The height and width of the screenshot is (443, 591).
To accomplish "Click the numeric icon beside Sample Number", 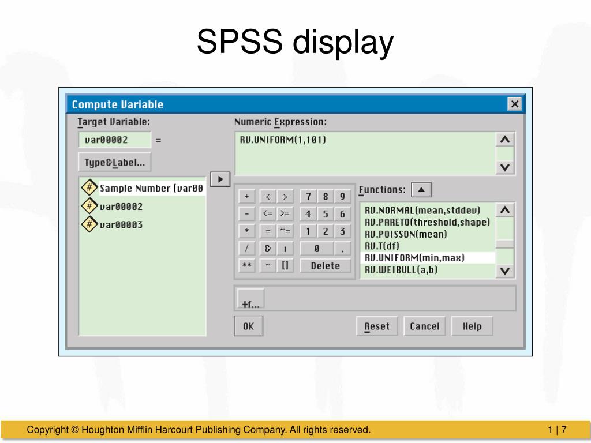I will pos(89,187).
